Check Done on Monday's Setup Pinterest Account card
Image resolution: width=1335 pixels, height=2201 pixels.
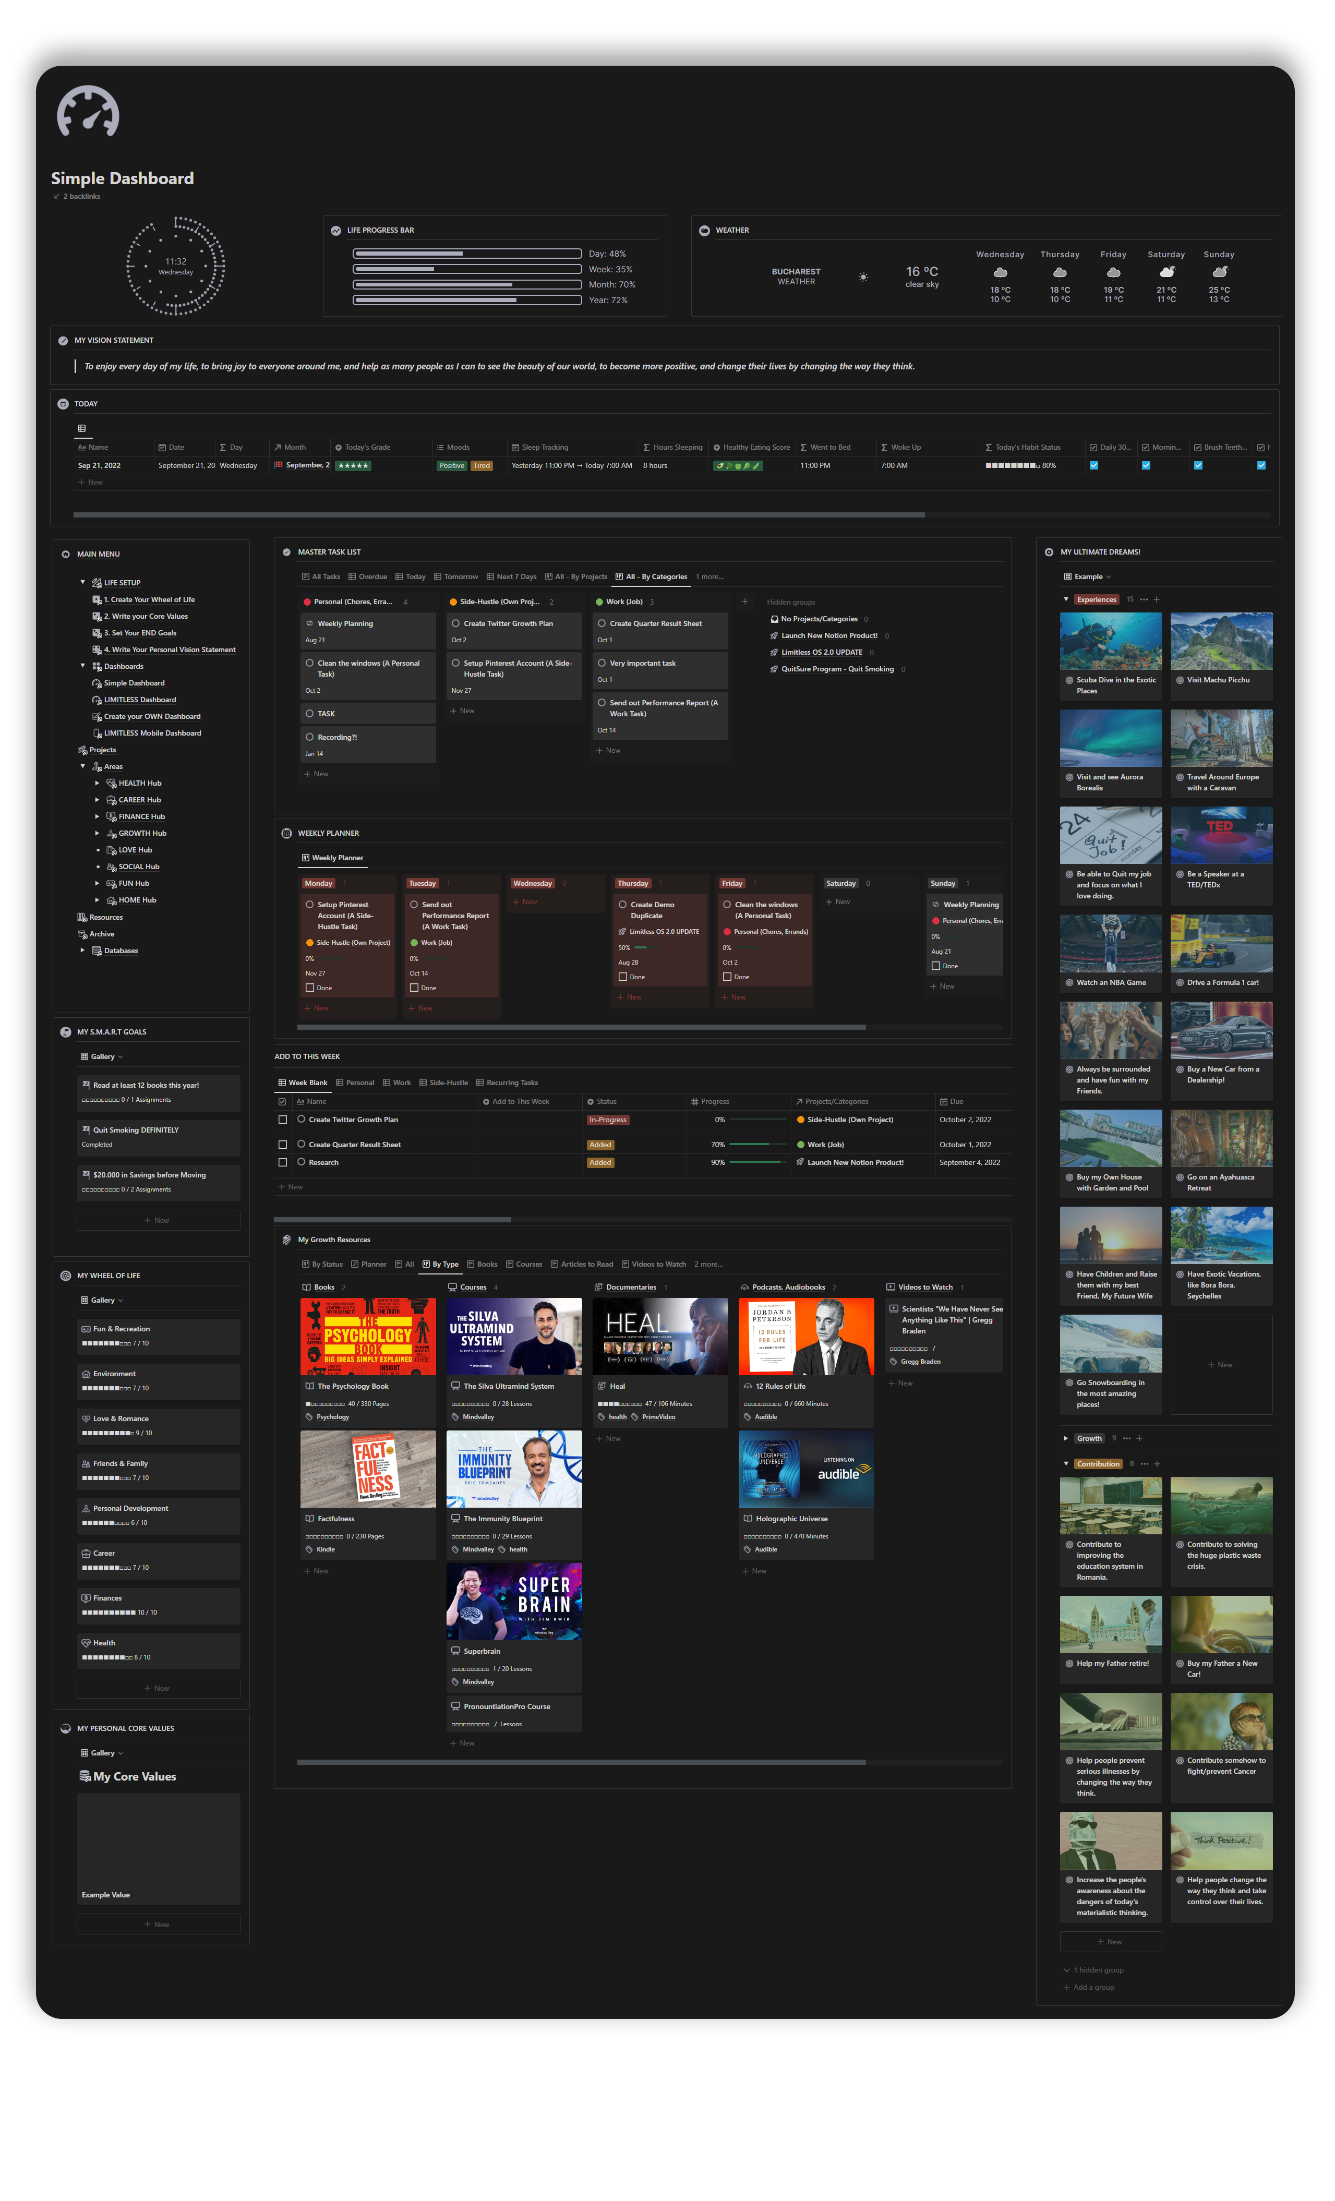(310, 988)
